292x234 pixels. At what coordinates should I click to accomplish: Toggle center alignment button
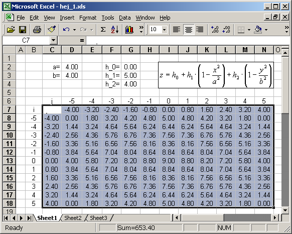point(189,30)
